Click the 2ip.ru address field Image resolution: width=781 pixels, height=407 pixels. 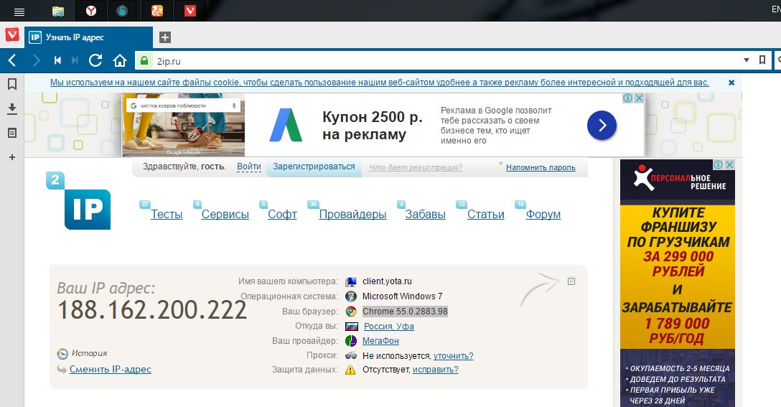coord(431,60)
